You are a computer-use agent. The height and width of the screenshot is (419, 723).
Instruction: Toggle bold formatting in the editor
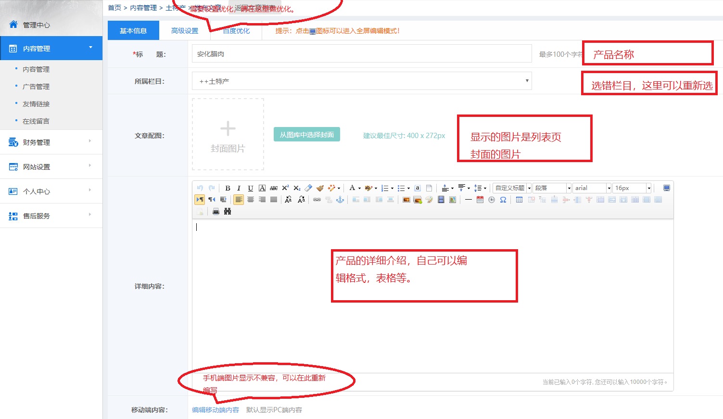point(228,188)
